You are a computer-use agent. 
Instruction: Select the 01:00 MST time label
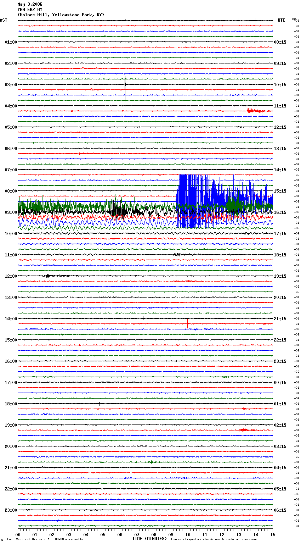11,42
